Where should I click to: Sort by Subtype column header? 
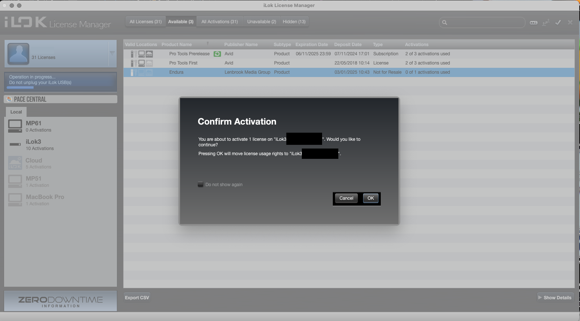(x=282, y=45)
